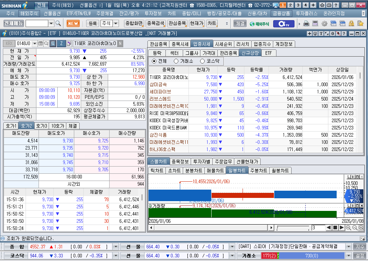Open the 해외주식 menu
368x261 pixels.
29,14
